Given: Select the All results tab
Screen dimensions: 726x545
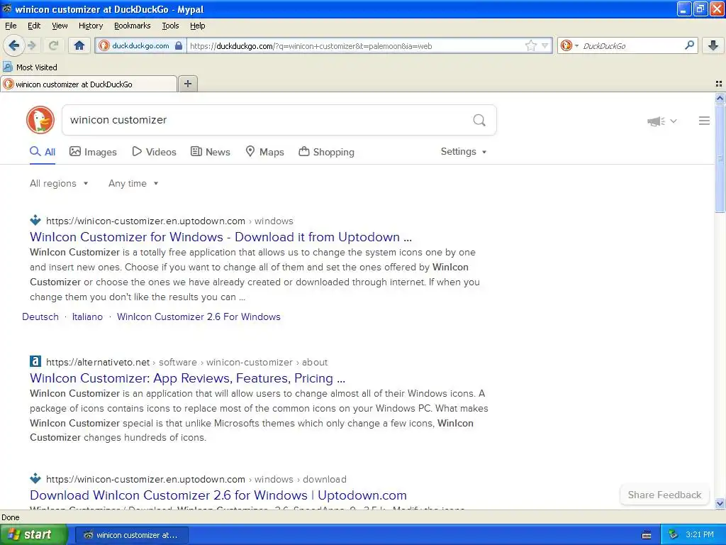Looking at the screenshot, I should [43, 152].
